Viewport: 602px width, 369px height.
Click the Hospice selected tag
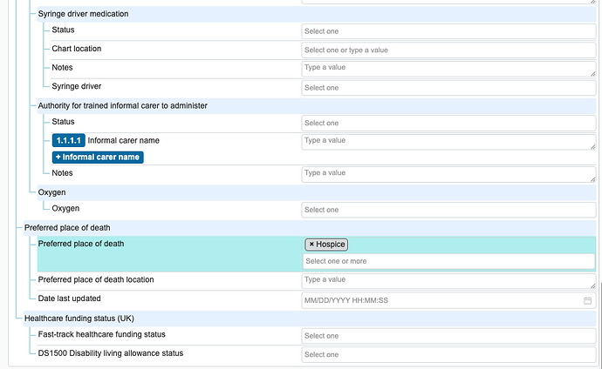point(326,245)
